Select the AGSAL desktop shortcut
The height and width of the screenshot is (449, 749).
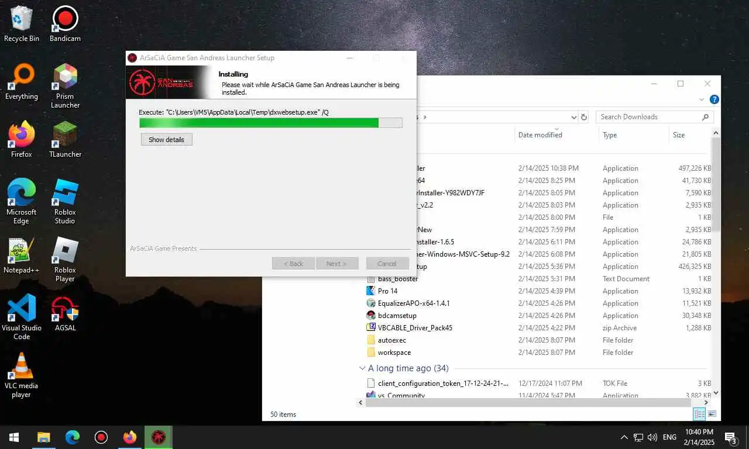point(65,313)
